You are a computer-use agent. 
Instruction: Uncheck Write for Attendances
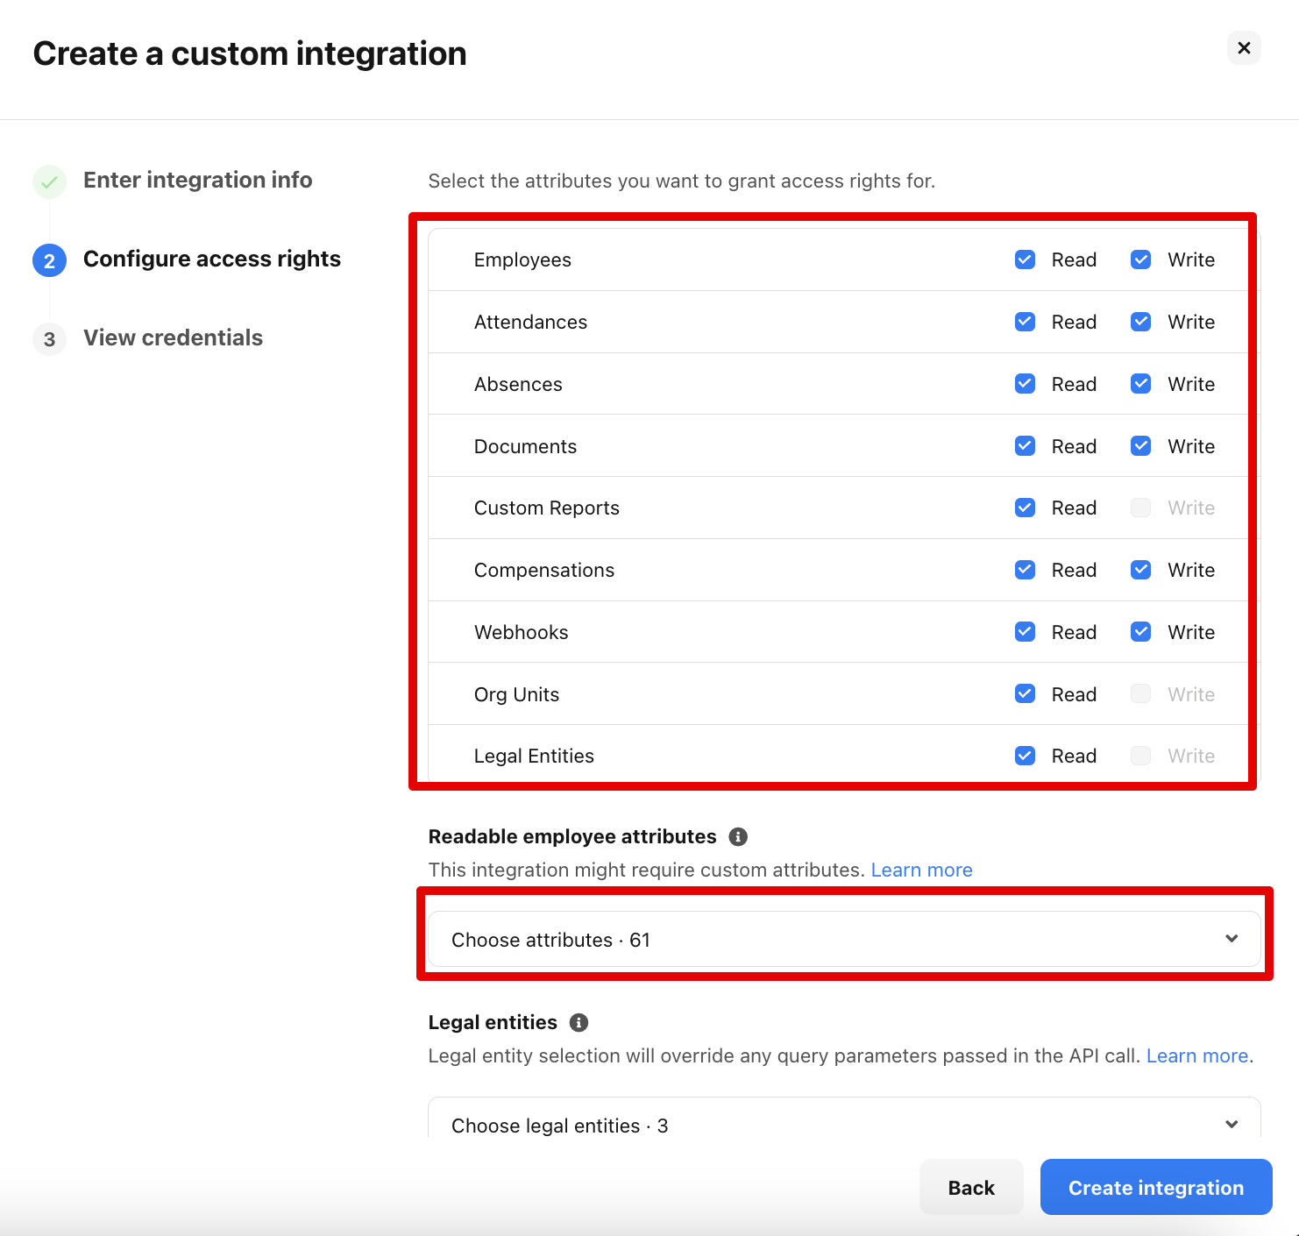pos(1140,322)
